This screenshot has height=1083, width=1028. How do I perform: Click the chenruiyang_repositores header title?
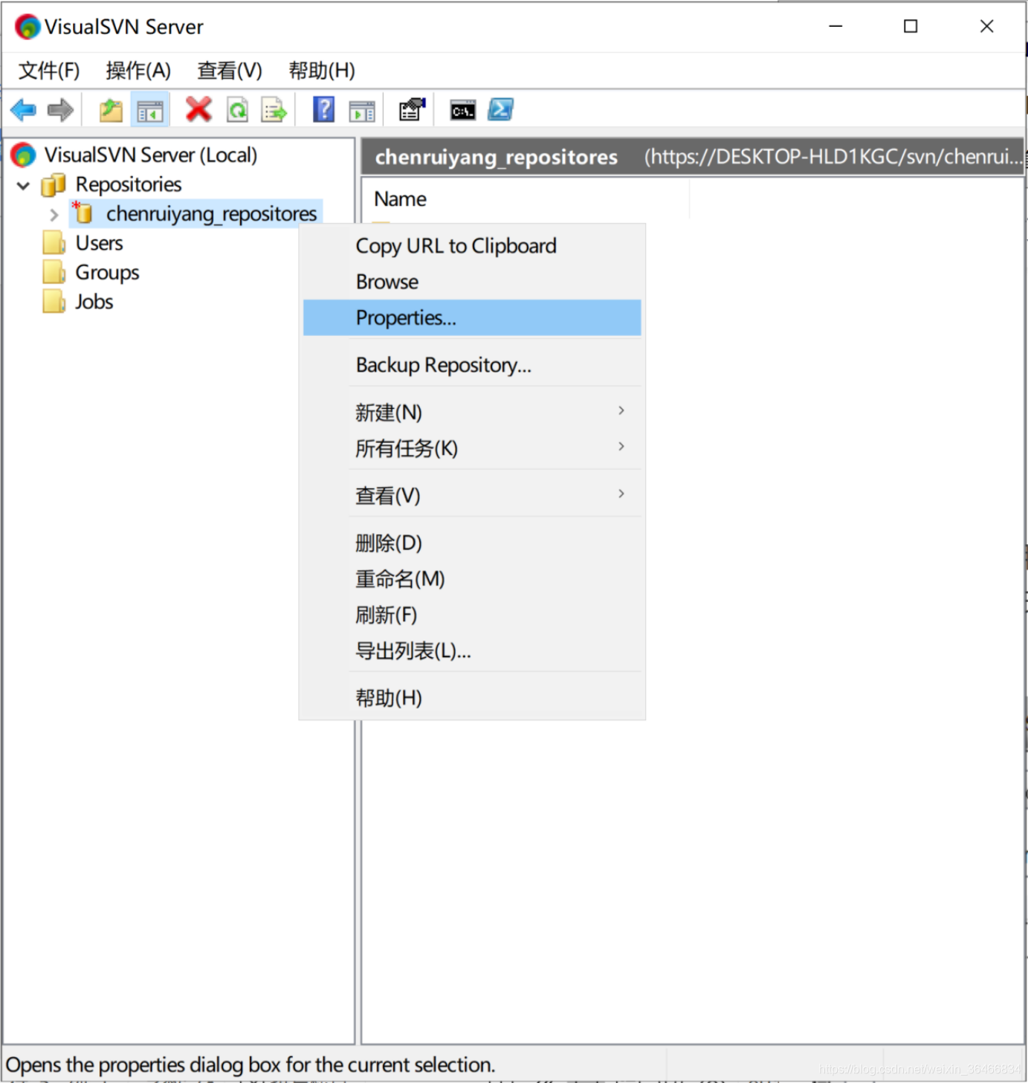point(496,157)
